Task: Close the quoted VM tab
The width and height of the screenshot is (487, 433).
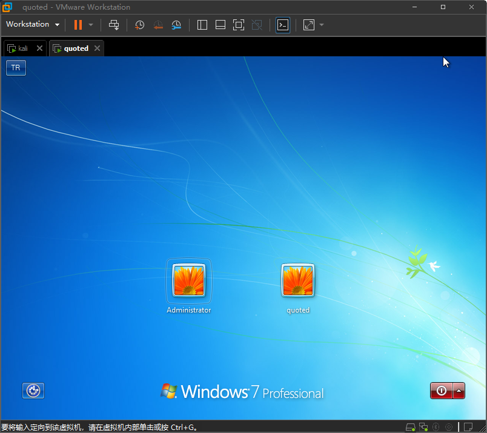Action: coord(97,48)
